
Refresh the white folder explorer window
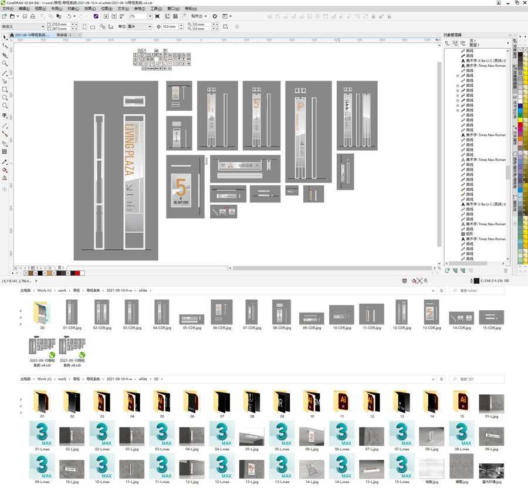[x=441, y=290]
